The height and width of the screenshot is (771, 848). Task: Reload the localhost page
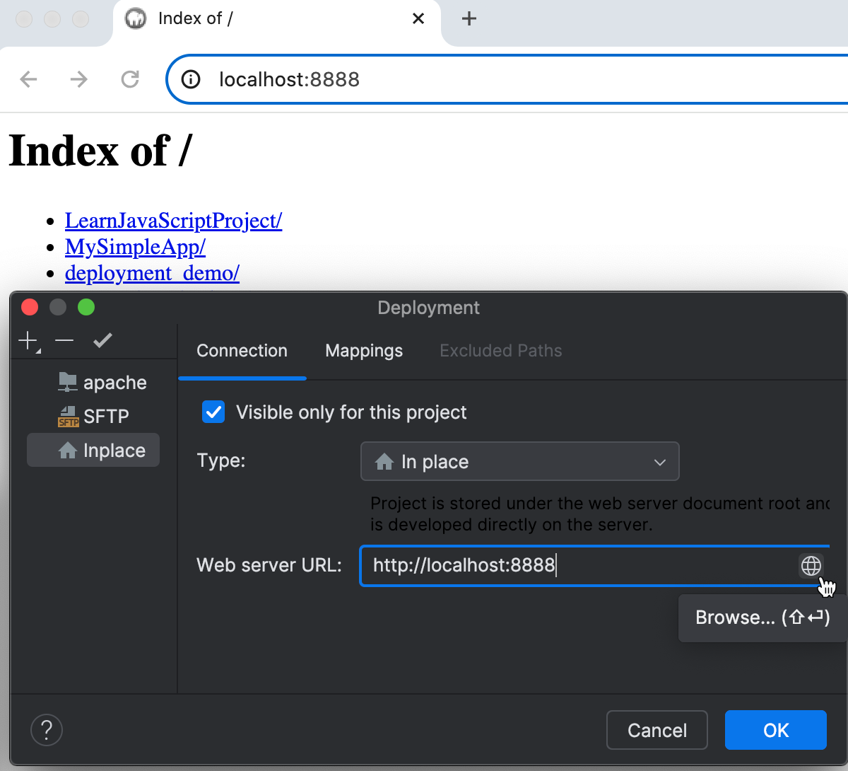[x=130, y=79]
